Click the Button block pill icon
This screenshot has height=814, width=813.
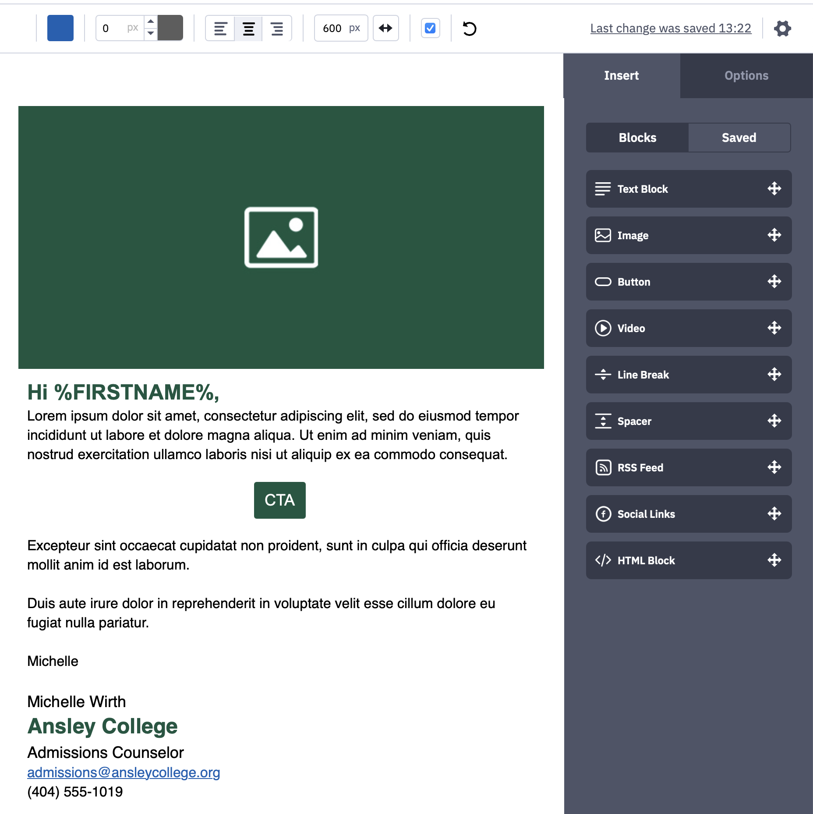click(603, 282)
